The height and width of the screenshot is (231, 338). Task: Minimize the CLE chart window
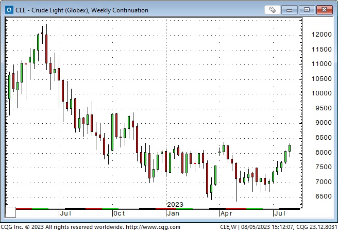pyautogui.click(x=289, y=10)
